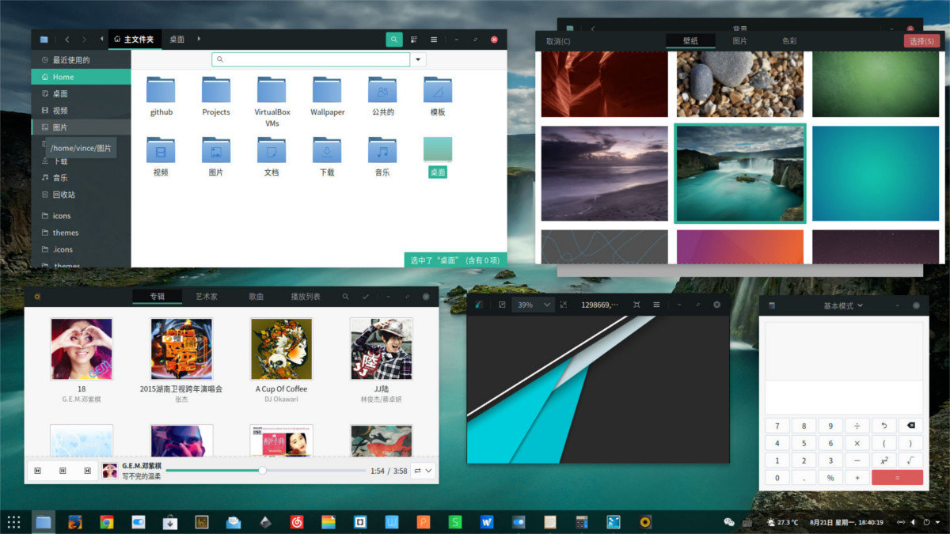Select the waterfall wallpaper thumbnail
Viewport: 950px width, 534px height.
[739, 173]
